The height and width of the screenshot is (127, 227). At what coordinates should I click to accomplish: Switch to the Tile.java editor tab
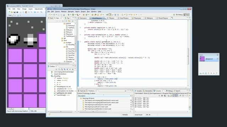tap(111, 18)
